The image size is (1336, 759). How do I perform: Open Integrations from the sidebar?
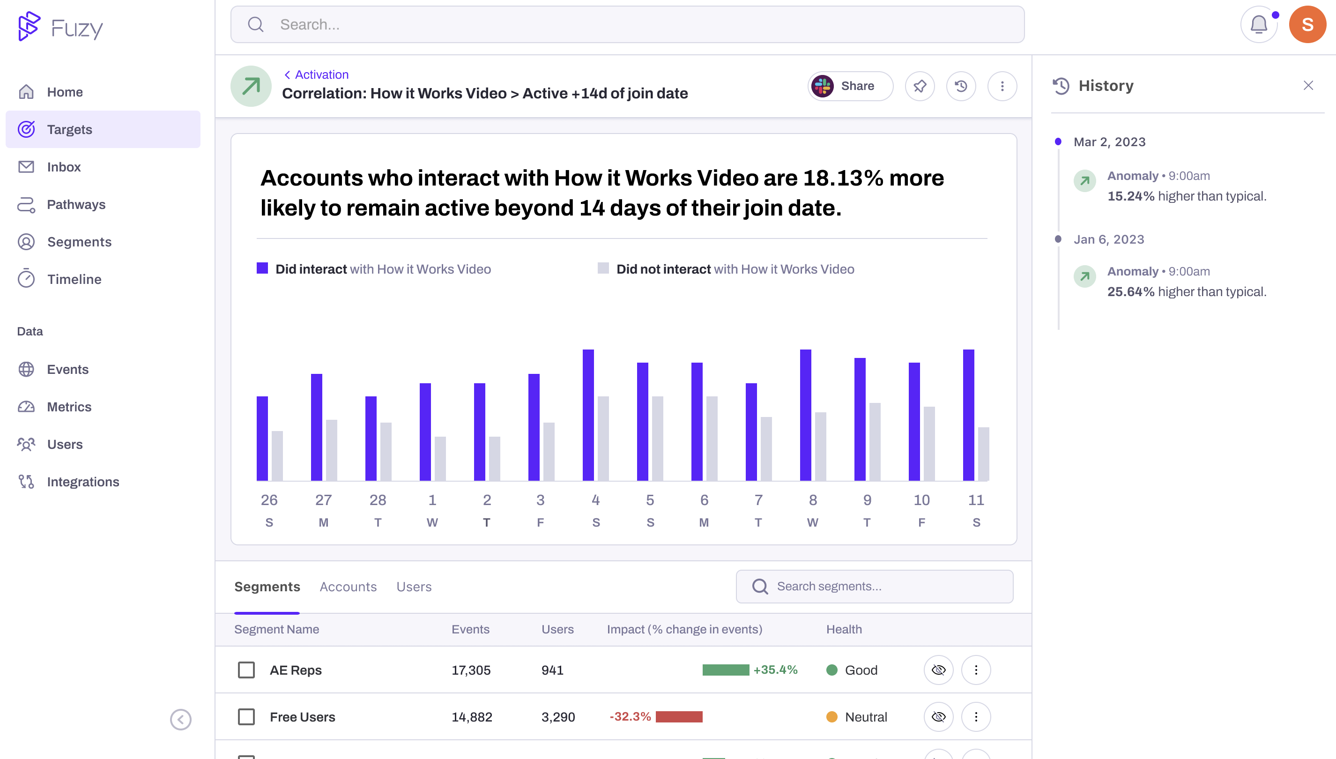pyautogui.click(x=83, y=482)
